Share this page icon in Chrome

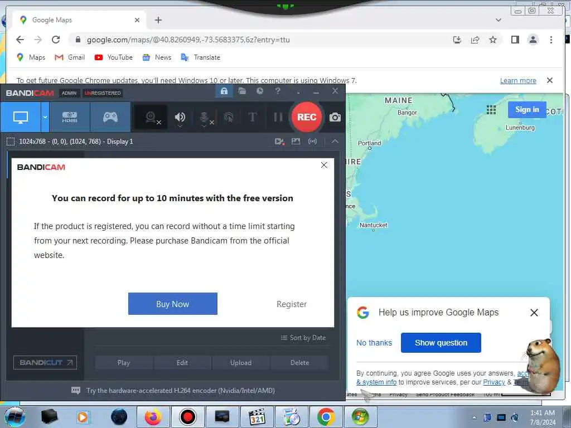tap(475, 40)
